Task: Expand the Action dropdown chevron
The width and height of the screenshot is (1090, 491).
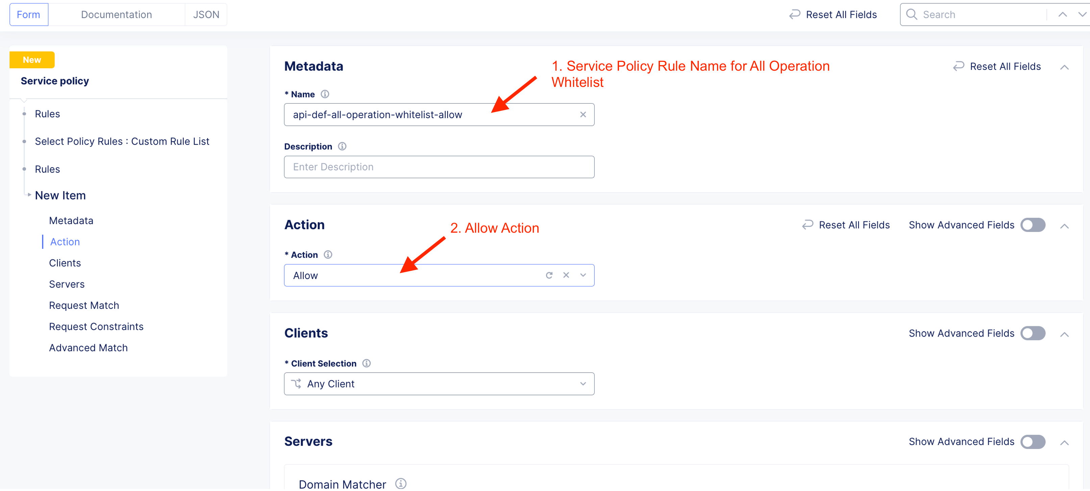Action: click(583, 275)
